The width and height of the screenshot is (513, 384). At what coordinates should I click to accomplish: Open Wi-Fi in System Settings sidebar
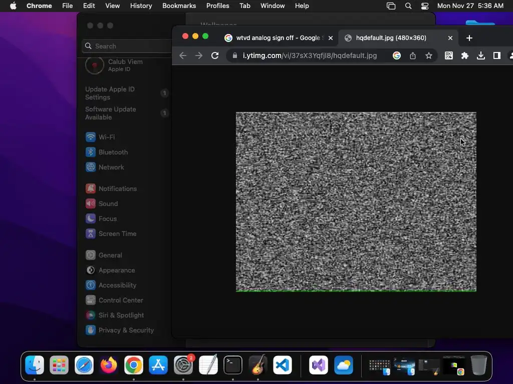pyautogui.click(x=100, y=137)
